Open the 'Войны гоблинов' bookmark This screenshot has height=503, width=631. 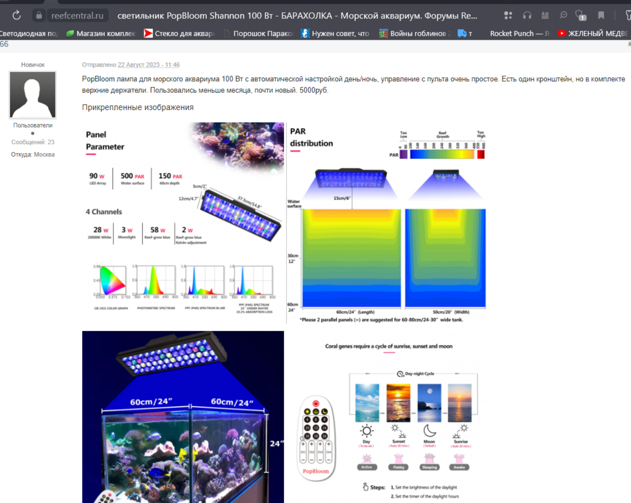pyautogui.click(x=414, y=34)
